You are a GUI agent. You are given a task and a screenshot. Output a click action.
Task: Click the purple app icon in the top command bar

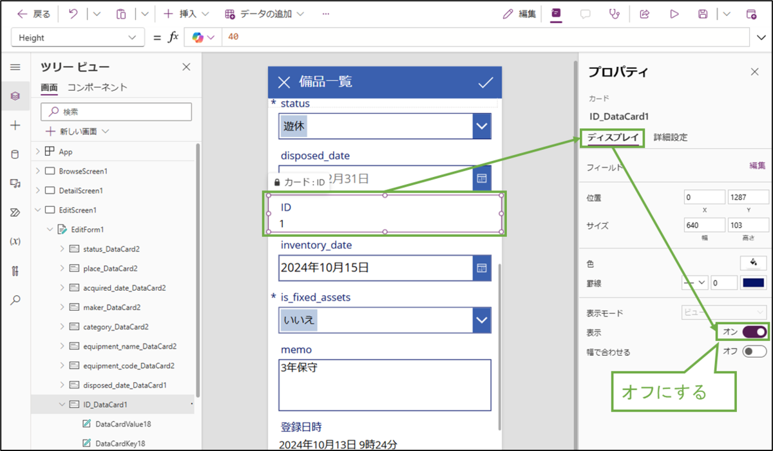pyautogui.click(x=556, y=14)
